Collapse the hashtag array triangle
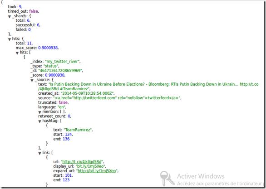This screenshot has height=189, width=266. pyautogui.click(x=39, y=121)
